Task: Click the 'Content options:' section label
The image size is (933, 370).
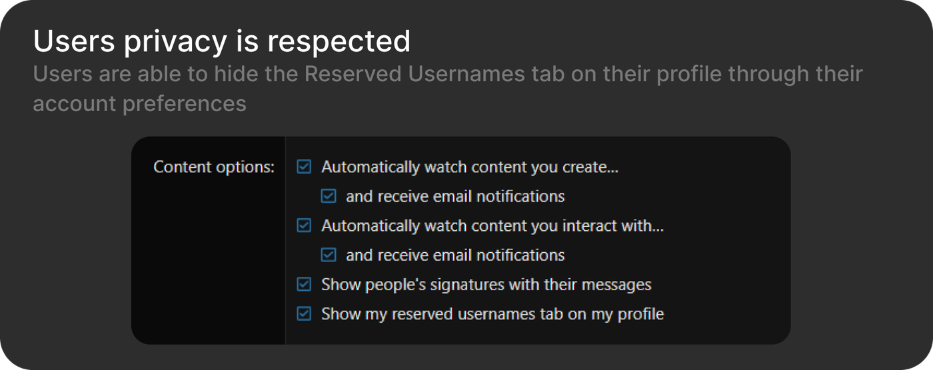Action: (x=214, y=167)
